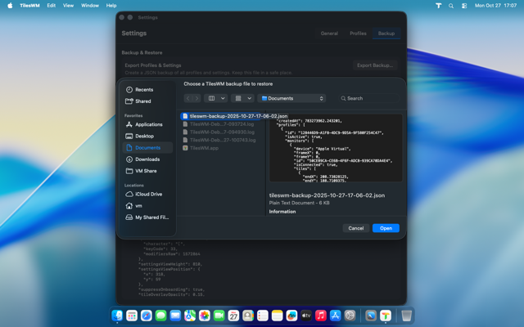Click the TilesWM icon in the Dock

pyautogui.click(x=386, y=316)
